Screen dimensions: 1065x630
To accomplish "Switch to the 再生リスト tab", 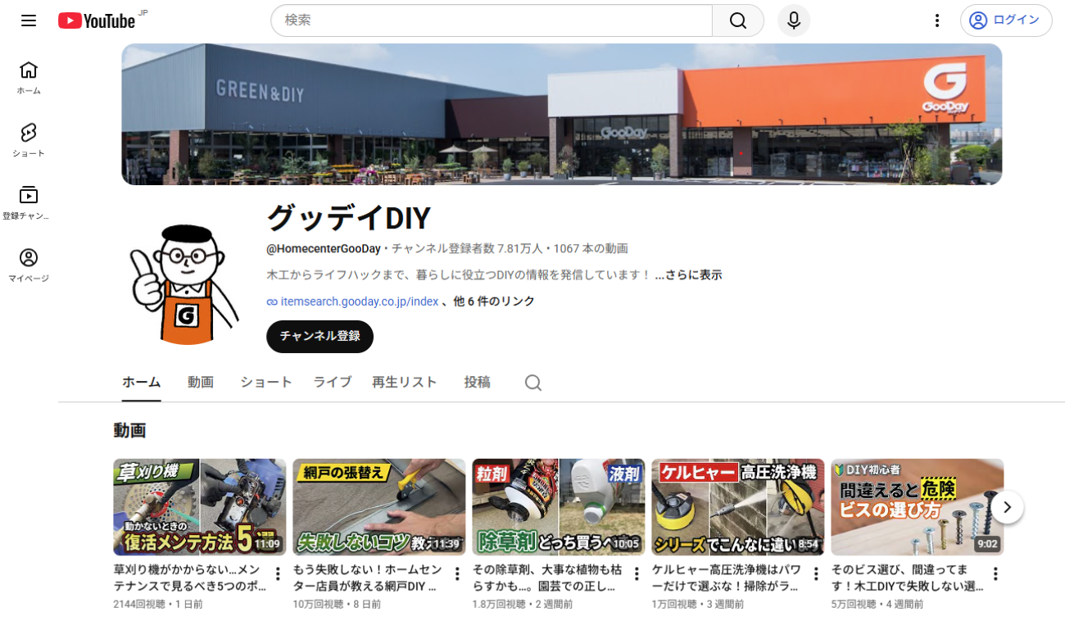I will 405,383.
